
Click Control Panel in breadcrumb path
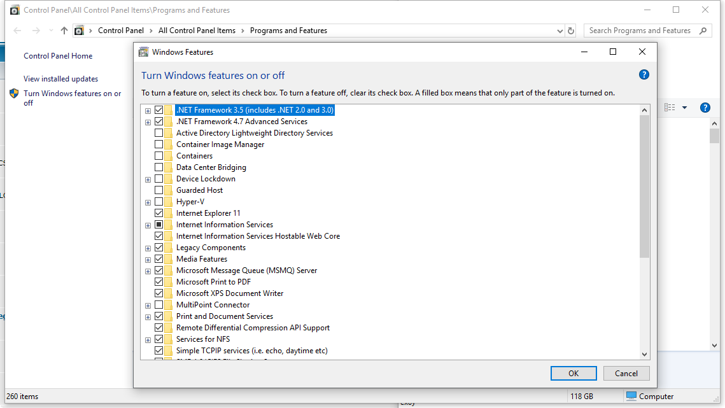(x=121, y=31)
